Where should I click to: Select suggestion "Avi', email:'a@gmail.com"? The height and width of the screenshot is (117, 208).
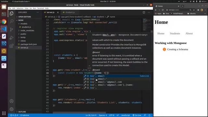(117, 82)
